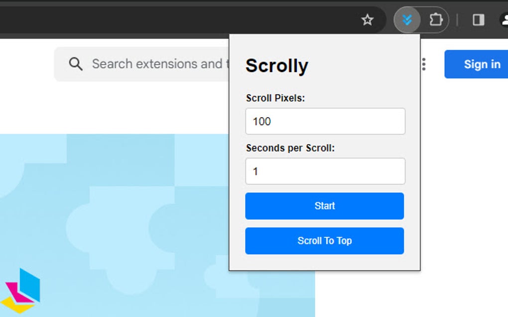The width and height of the screenshot is (508, 317).
Task: Click the bookmark star icon
Action: click(368, 20)
